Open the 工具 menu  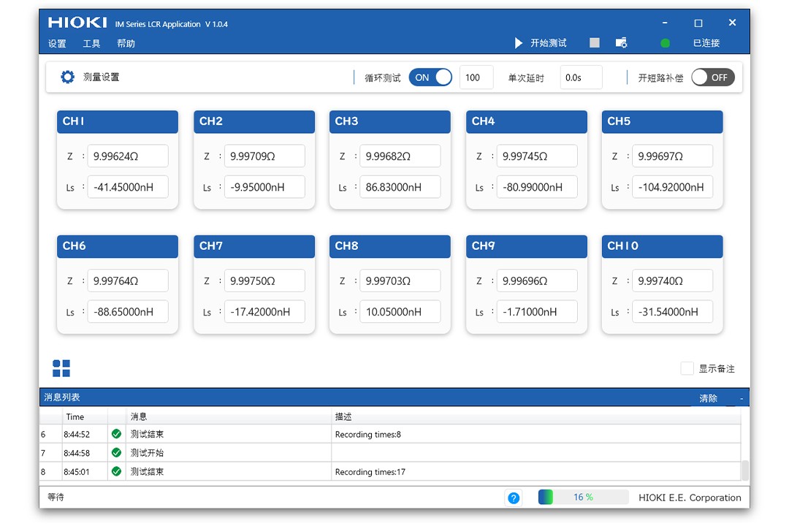tap(91, 44)
